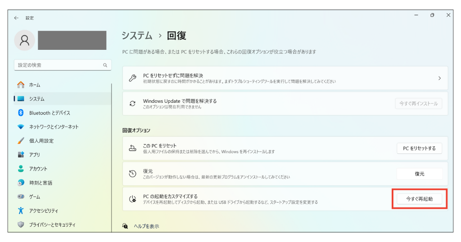The width and height of the screenshot is (461, 242).
Task: Click the power gear icon for PC の起動
Action: coord(133,199)
